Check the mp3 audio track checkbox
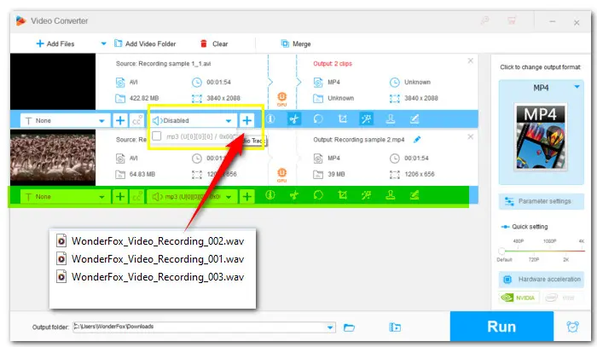The image size is (597, 347). [156, 136]
